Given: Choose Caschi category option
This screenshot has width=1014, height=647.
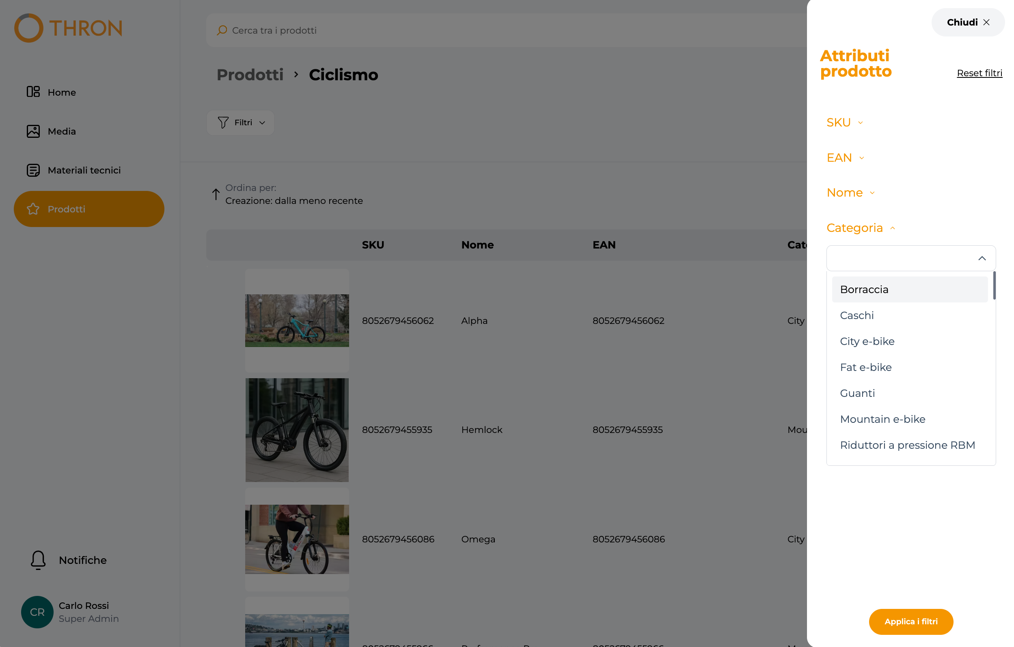Looking at the screenshot, I should coord(910,315).
